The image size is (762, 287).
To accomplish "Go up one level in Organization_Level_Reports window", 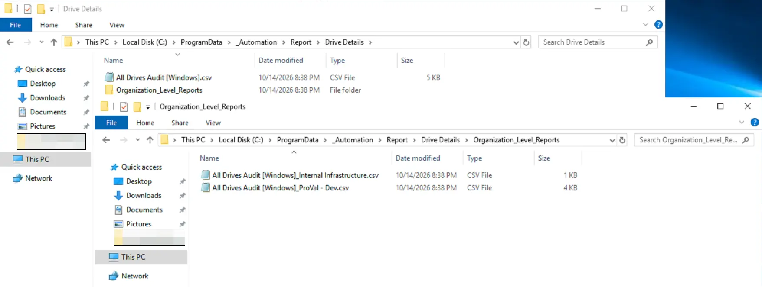I will (x=150, y=140).
